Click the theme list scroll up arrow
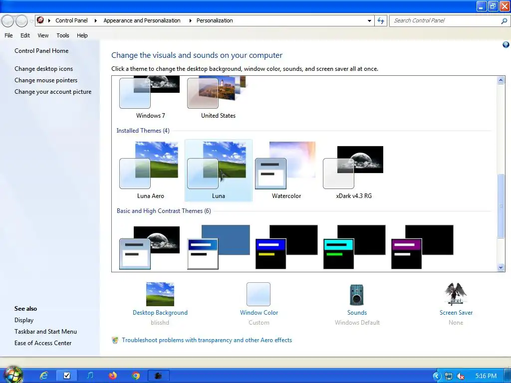The image size is (511, 383). [x=501, y=80]
